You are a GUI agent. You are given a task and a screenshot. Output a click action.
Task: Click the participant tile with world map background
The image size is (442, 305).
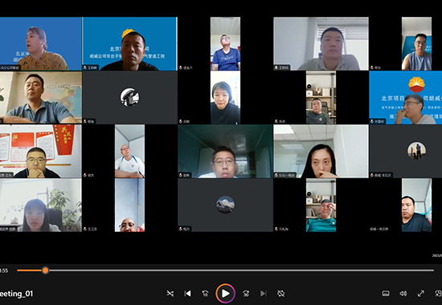[x=41, y=97]
